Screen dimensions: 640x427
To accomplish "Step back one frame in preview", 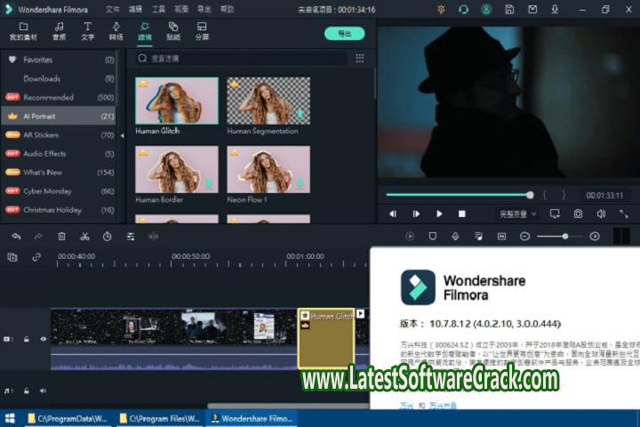I will pyautogui.click(x=393, y=213).
